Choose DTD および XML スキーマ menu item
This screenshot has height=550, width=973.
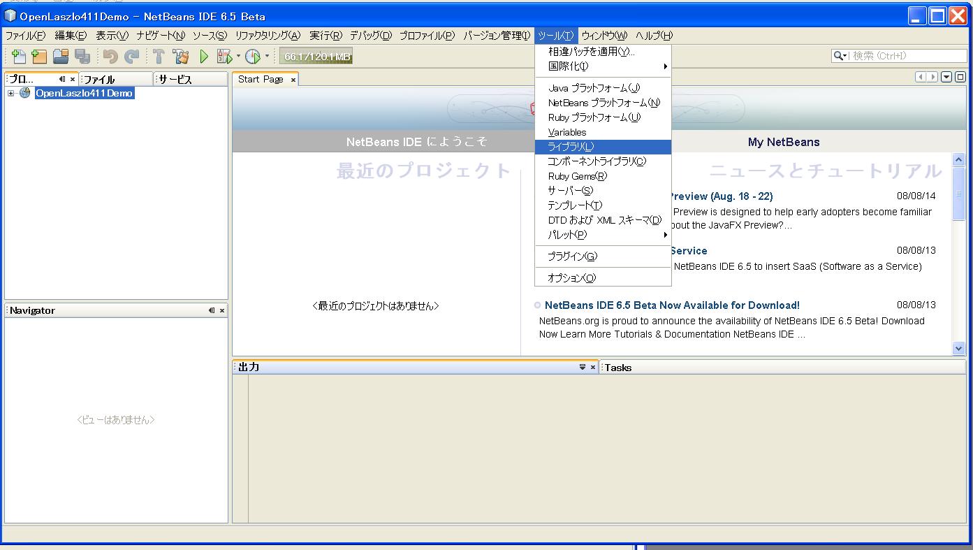pyautogui.click(x=603, y=220)
